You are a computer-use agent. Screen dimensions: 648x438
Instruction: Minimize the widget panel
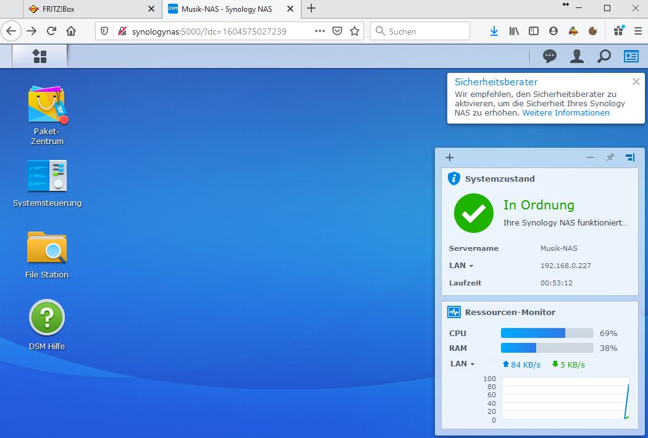[x=590, y=158]
